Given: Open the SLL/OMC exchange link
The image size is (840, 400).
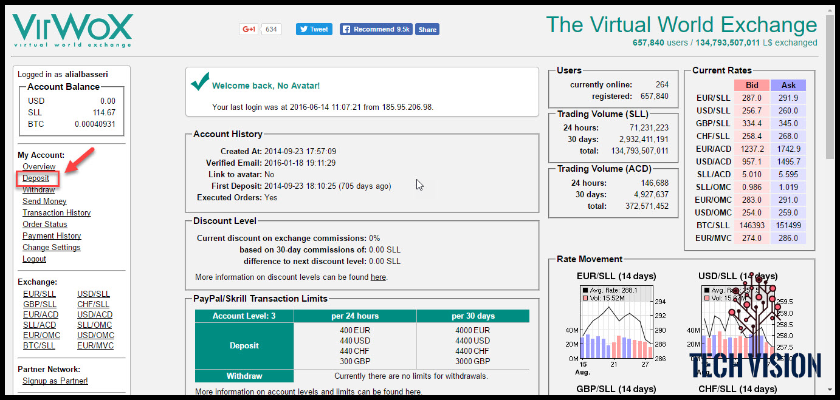Looking at the screenshot, I should point(94,325).
